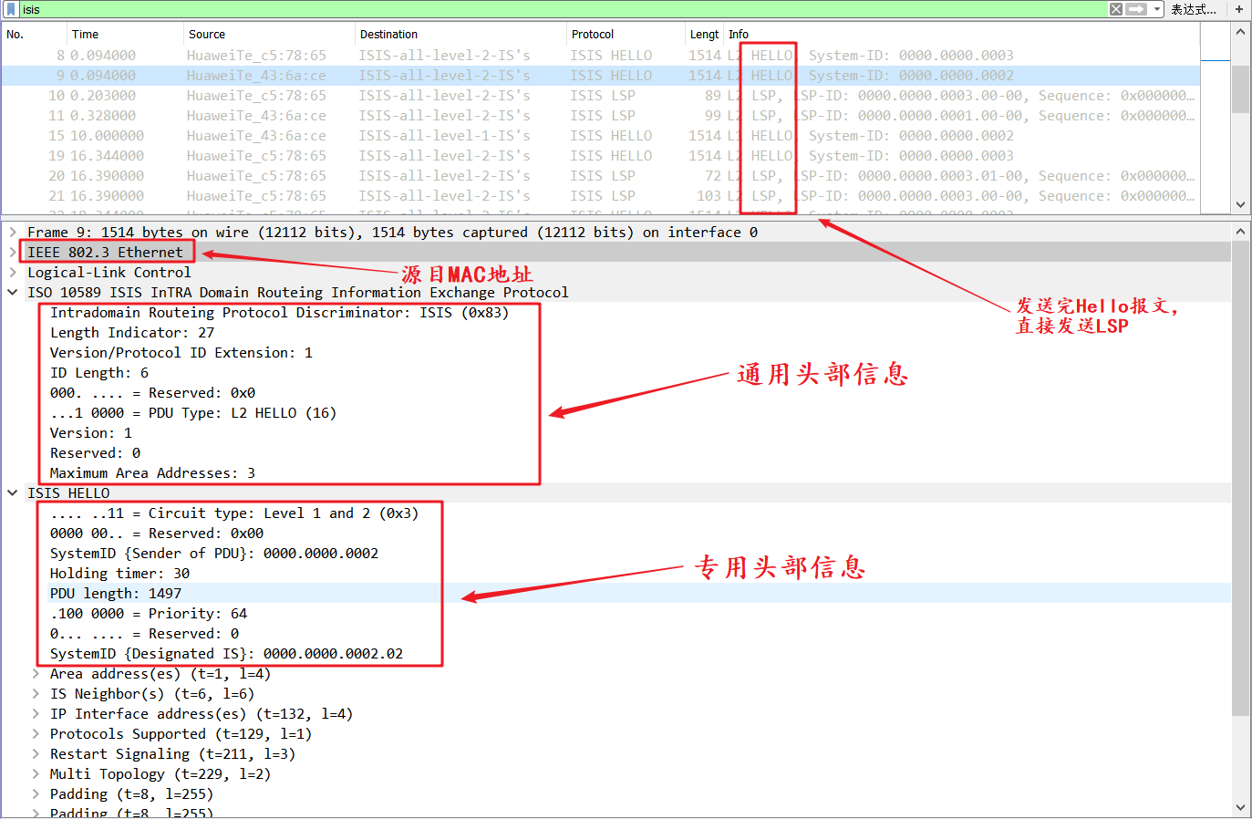Expand Protocols Supported (t=129, l=1)
The height and width of the screenshot is (819, 1252).
click(x=36, y=734)
